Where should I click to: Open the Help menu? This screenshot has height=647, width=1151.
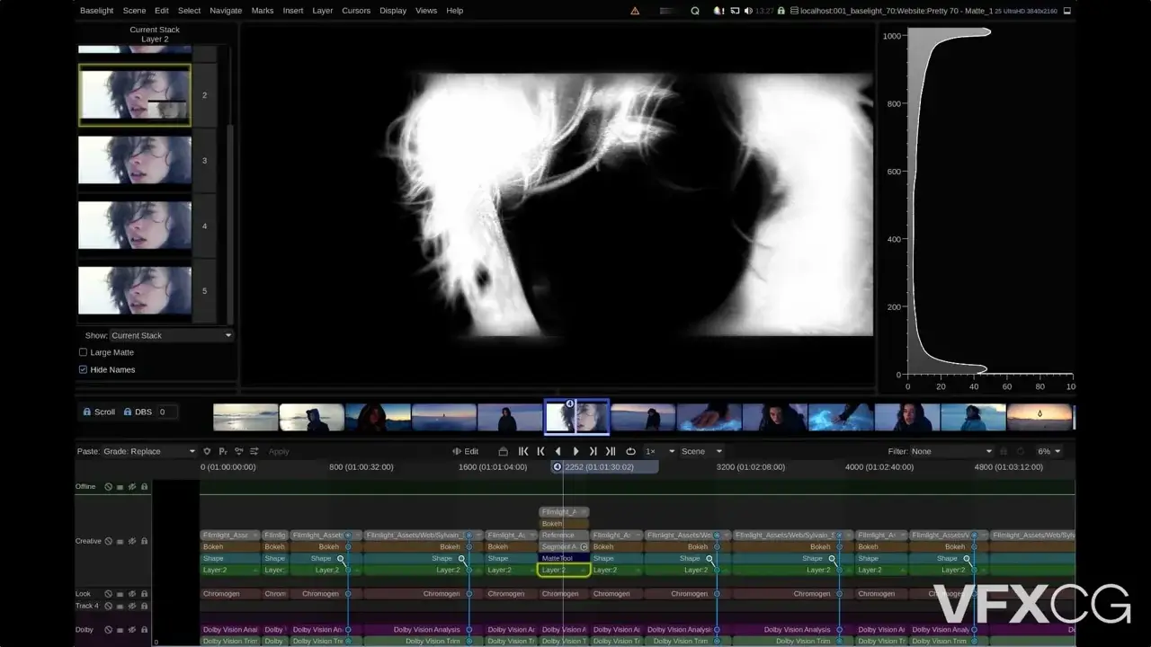coord(455,11)
